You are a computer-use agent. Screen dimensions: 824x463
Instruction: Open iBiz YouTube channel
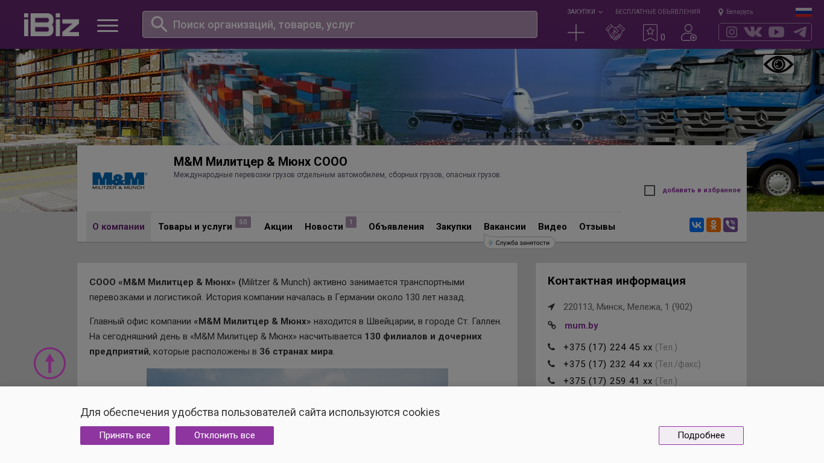click(776, 32)
